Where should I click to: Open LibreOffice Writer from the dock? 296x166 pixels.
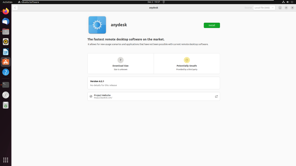pyautogui.click(x=6, y=52)
